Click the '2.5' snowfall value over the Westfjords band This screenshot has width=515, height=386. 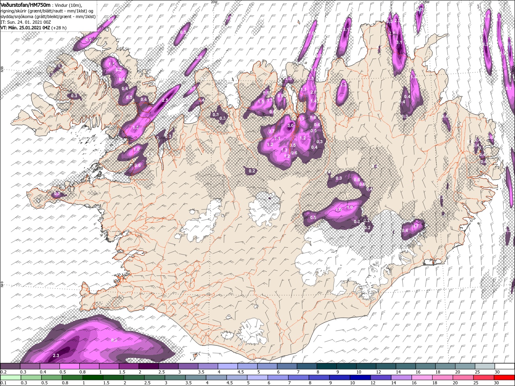coord(165,101)
